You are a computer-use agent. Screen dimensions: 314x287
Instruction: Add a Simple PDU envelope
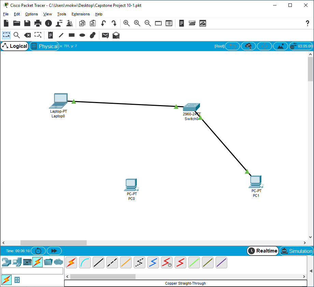point(105,35)
